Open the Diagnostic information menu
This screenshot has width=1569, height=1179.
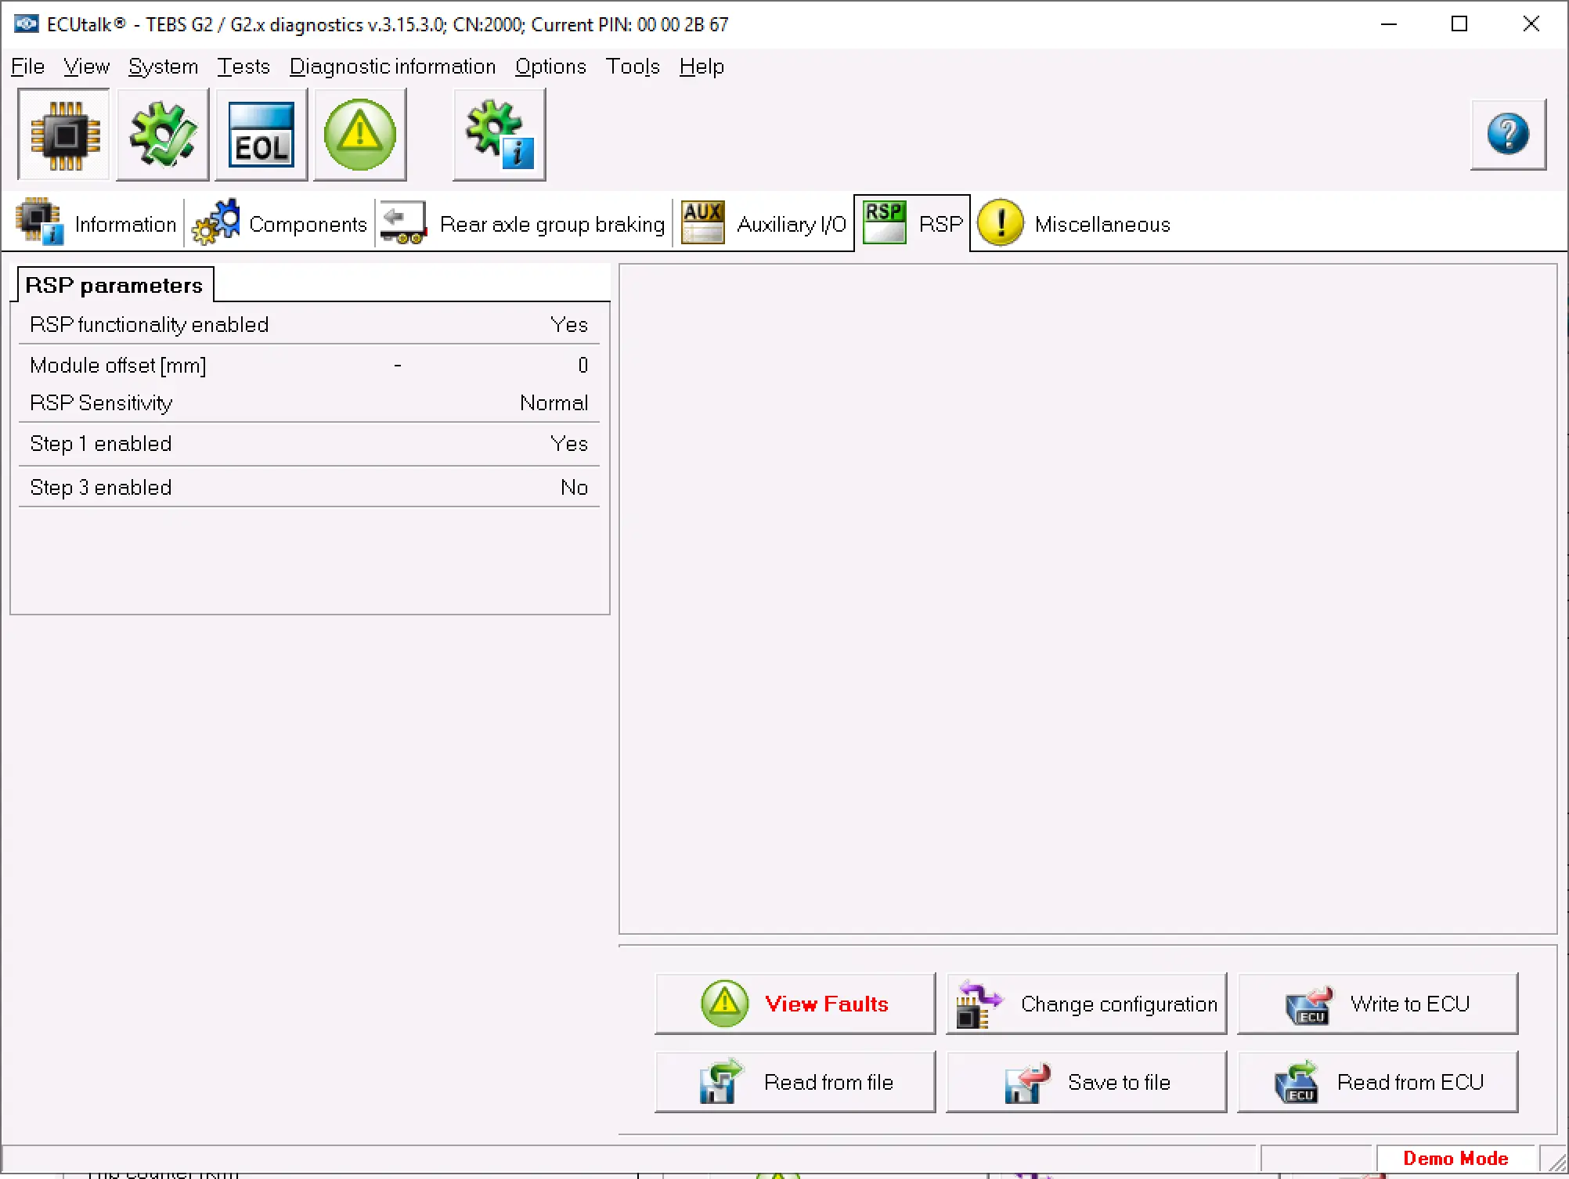[392, 67]
